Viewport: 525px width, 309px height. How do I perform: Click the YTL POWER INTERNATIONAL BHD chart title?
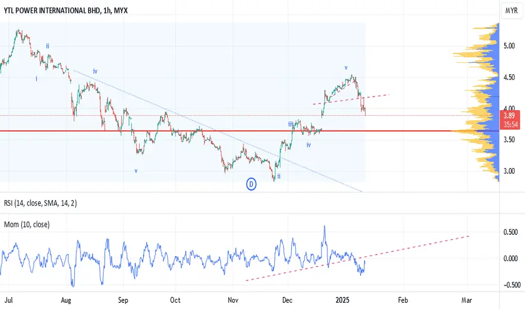[x=65, y=10]
